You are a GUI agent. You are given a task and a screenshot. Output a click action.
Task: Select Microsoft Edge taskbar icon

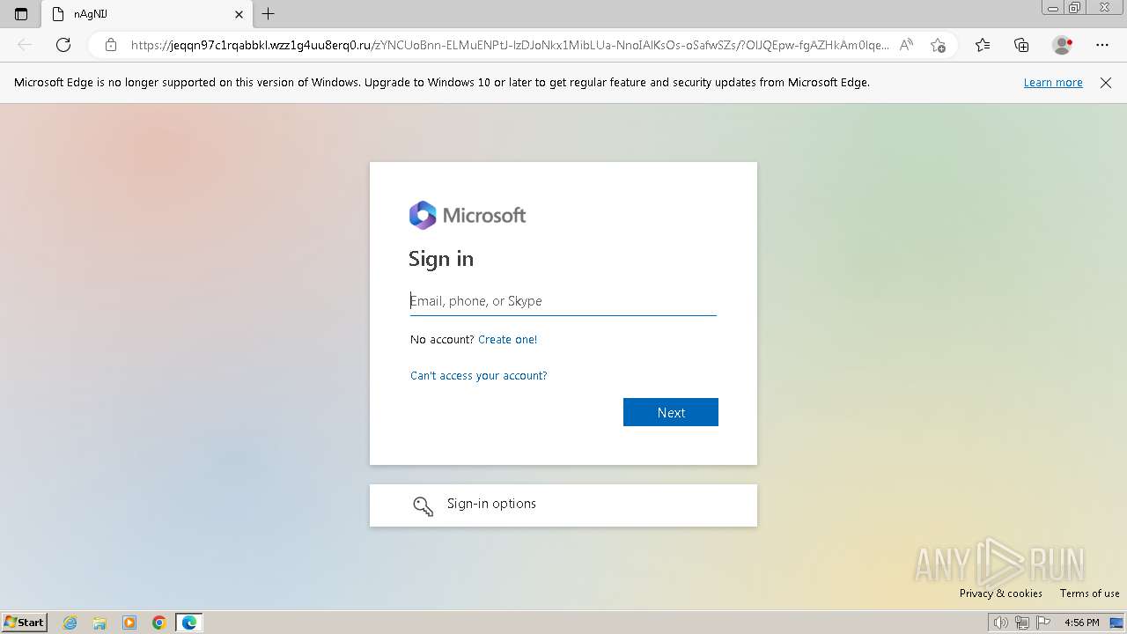click(189, 623)
